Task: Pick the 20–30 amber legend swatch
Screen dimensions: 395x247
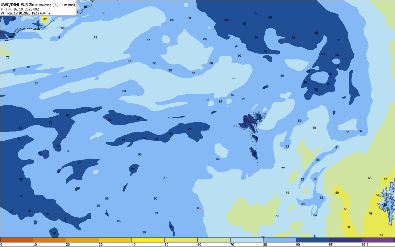Action: (82, 240)
